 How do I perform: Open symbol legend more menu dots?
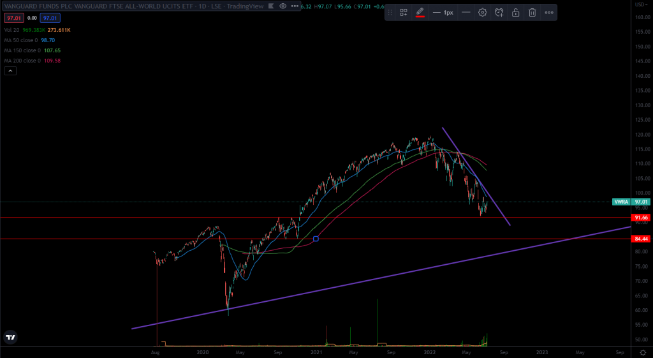295,6
